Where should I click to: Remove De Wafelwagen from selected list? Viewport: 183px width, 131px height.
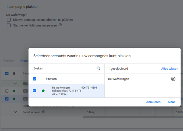(x=173, y=79)
